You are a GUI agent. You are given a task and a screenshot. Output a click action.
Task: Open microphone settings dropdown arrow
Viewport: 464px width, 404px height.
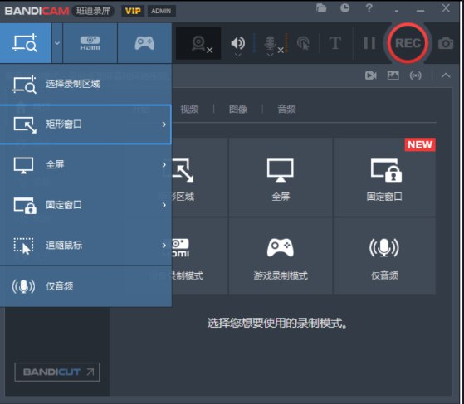pos(270,55)
